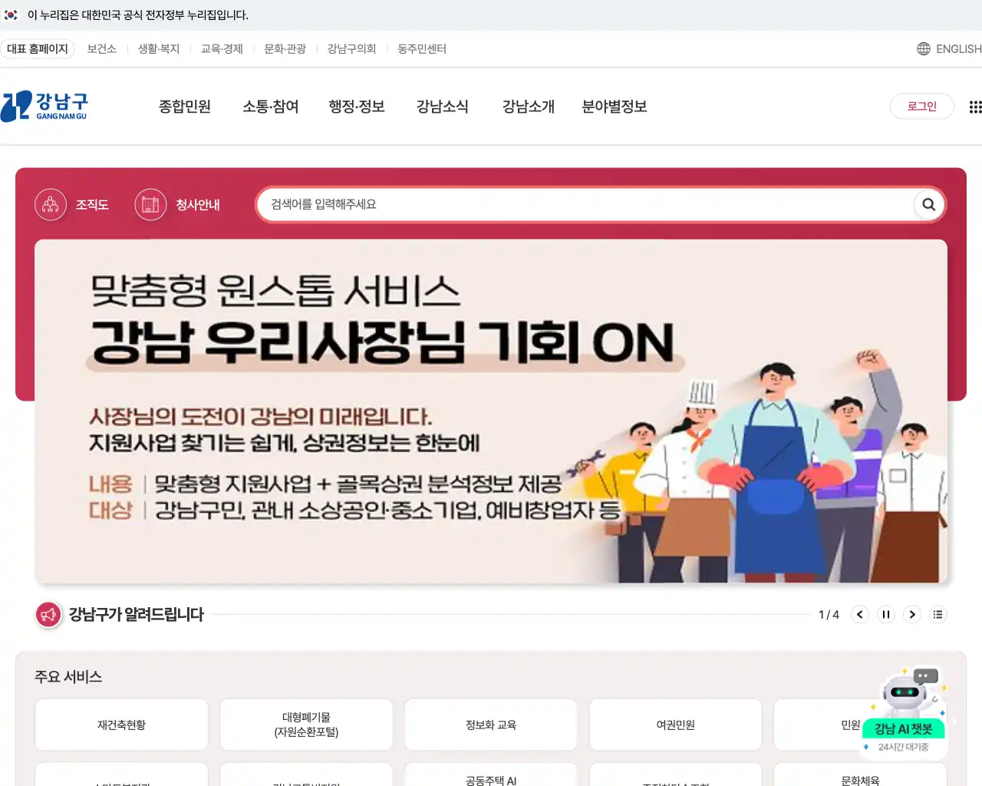
Task: Open the 재건축현황 service
Action: (122, 725)
